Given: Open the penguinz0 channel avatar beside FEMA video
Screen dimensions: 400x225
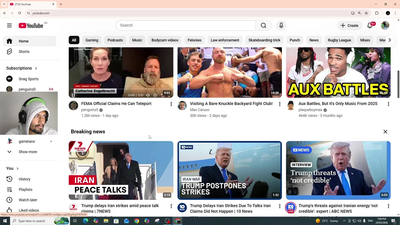Looking at the screenshot, I should point(73,106).
